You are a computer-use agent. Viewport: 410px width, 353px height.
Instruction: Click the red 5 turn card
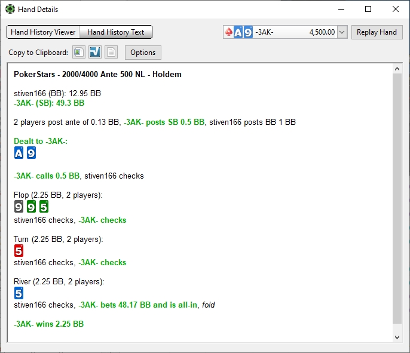click(x=19, y=251)
